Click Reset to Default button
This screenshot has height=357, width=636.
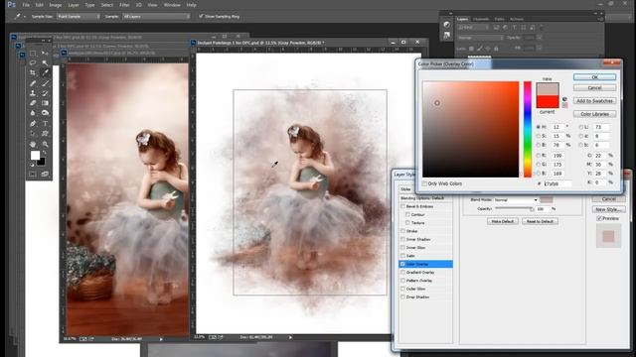(540, 221)
